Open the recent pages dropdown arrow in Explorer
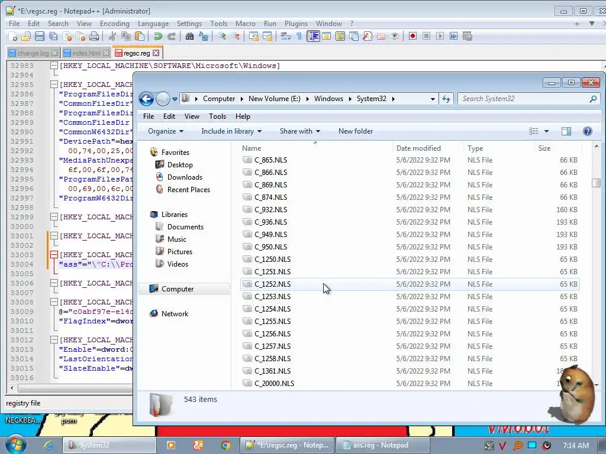The image size is (606, 454). click(175, 99)
